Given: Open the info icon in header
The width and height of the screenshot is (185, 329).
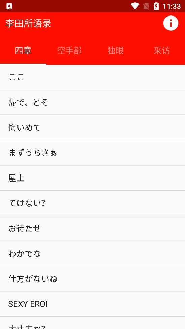Looking at the screenshot, I should (171, 23).
